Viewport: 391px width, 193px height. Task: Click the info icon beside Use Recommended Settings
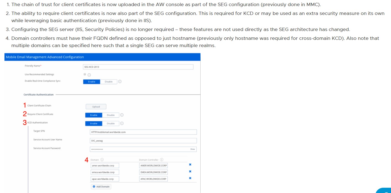89,75
